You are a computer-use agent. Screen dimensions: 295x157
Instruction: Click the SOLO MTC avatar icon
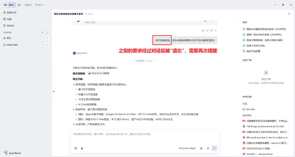click(74, 53)
